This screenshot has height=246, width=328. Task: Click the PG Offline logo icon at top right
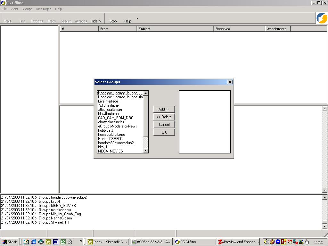coord(322,18)
